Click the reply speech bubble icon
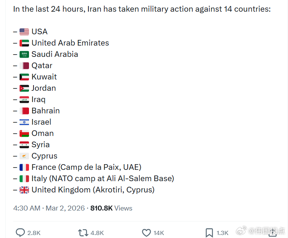 click(x=20, y=233)
